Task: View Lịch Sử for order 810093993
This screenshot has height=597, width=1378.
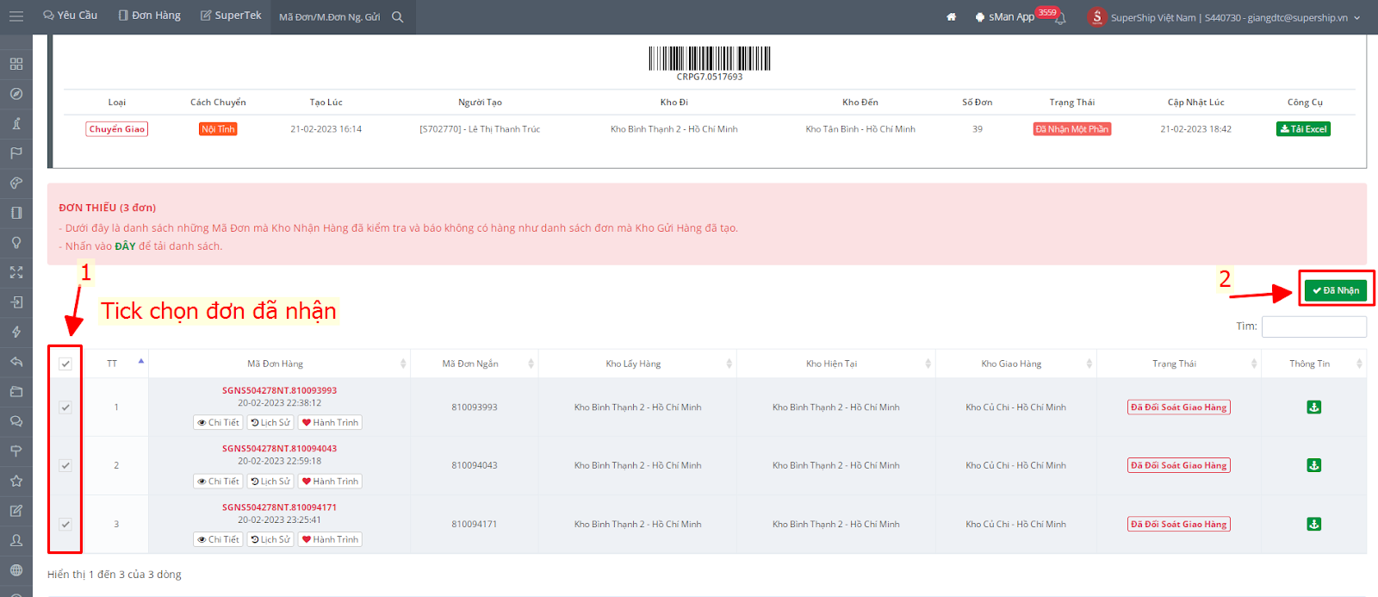Action: pos(270,423)
